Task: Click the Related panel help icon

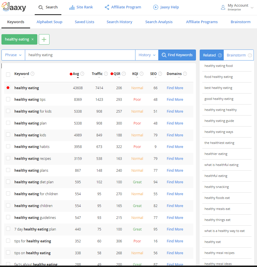Action: [220, 55]
